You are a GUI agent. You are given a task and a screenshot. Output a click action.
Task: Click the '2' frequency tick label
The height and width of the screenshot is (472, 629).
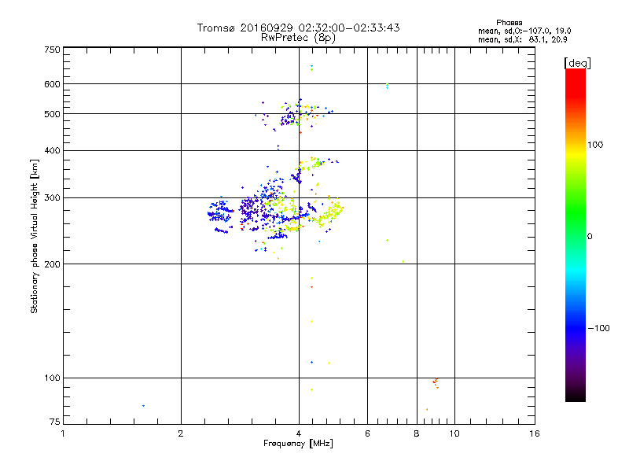pyautogui.click(x=181, y=433)
